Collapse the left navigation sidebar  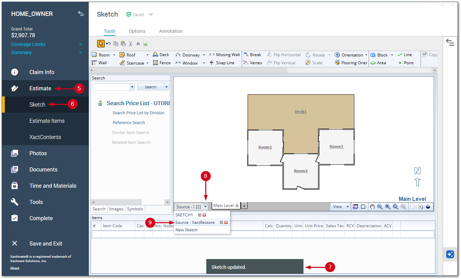point(81,14)
